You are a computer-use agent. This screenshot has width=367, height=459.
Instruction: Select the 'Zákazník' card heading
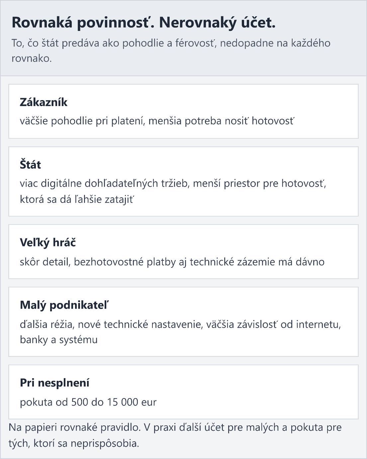(44, 102)
